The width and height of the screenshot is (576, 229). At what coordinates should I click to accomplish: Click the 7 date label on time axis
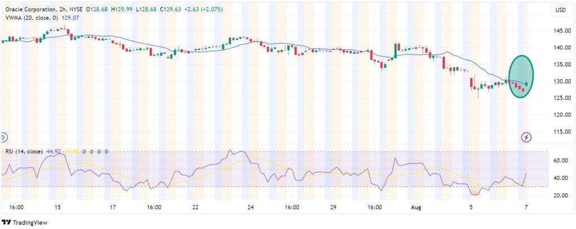pyautogui.click(x=526, y=207)
